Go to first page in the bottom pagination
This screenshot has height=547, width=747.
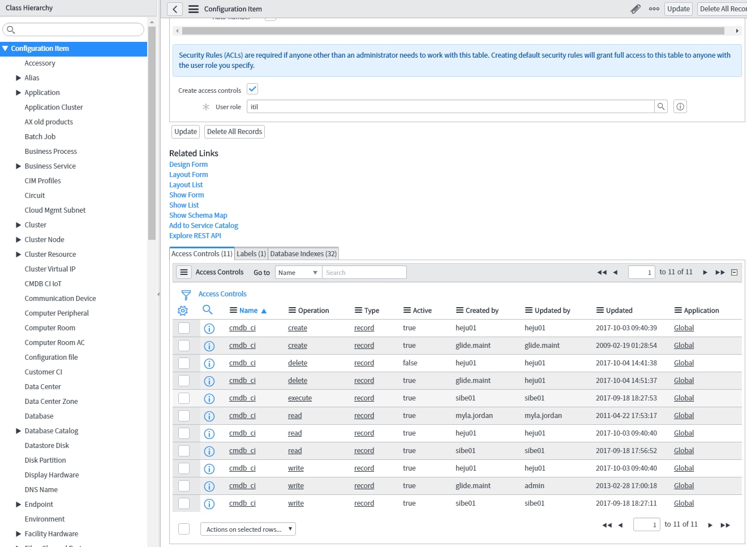coord(607,526)
